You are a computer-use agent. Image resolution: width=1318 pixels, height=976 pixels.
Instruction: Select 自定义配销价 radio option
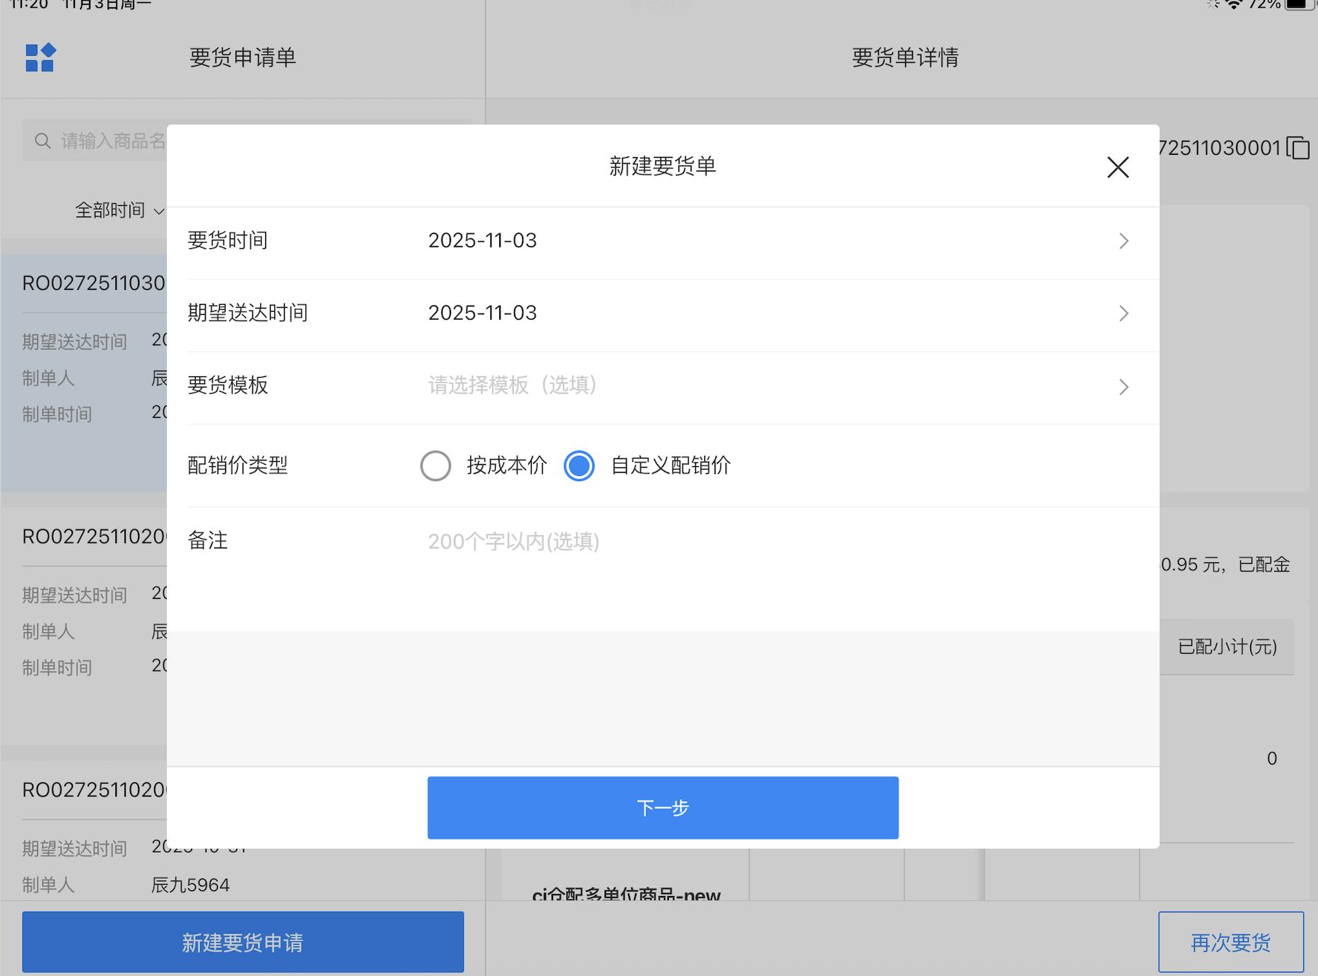[579, 466]
